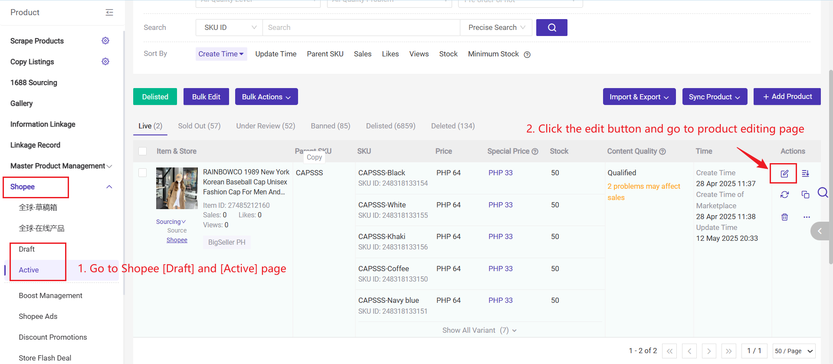The width and height of the screenshot is (833, 364).
Task: Open the Special Price help icon
Action: 535,151
